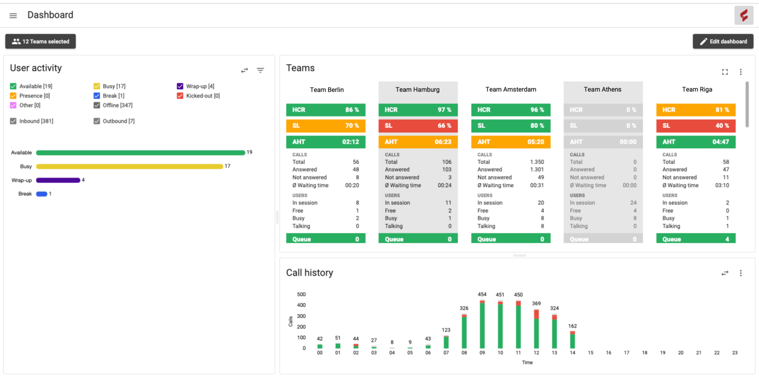Click Team Riga HCR 81 % tile

click(696, 110)
